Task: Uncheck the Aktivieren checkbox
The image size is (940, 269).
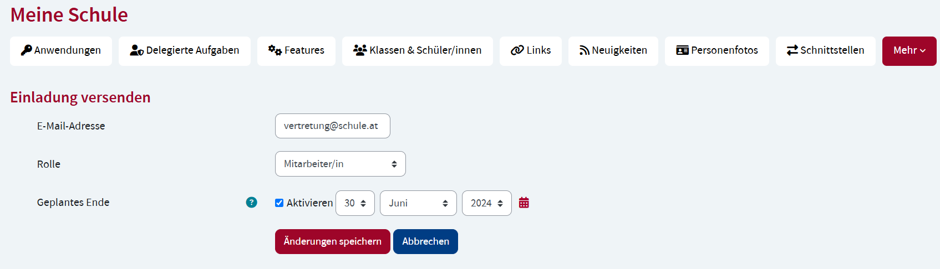Action: 280,203
